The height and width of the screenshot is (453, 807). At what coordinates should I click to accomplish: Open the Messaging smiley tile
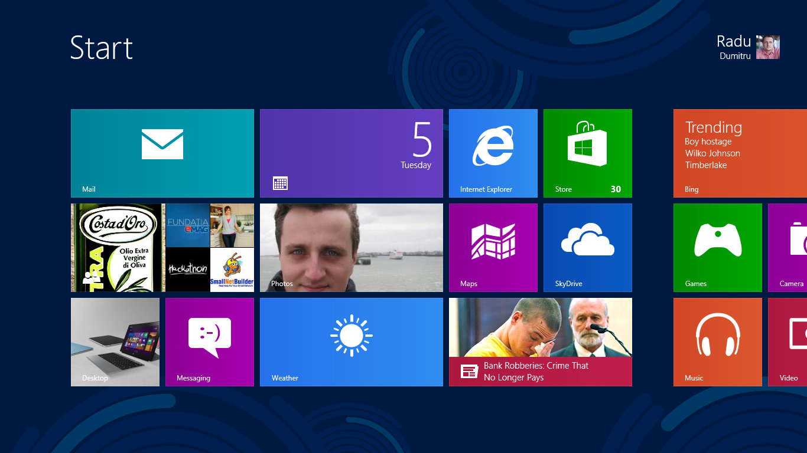(210, 342)
